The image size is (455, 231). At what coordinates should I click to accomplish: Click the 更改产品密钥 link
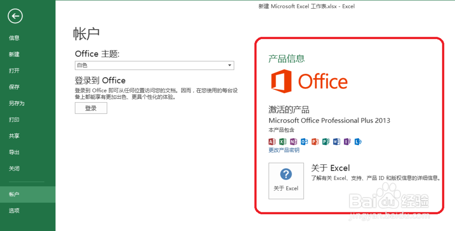pos(284,150)
